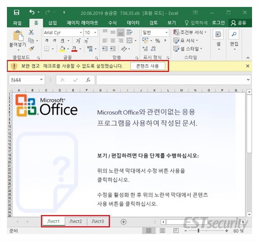Click the cell borders icon
The width and height of the screenshot is (259, 241).
47,49
